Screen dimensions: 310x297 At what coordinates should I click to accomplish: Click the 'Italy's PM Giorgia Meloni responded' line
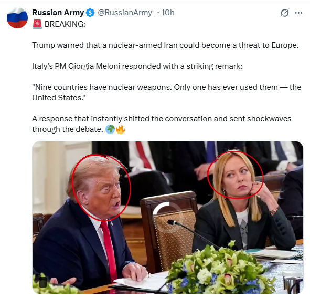click(137, 66)
